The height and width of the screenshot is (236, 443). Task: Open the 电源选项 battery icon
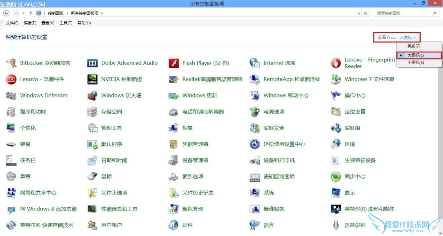[255, 112]
